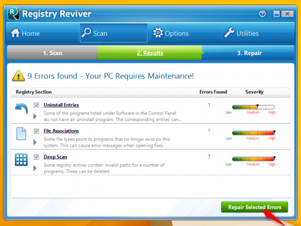Click the File Associations document icon

coord(21,134)
